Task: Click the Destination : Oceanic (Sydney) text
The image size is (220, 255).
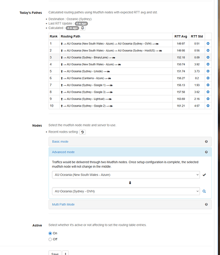Action: click(x=70, y=19)
